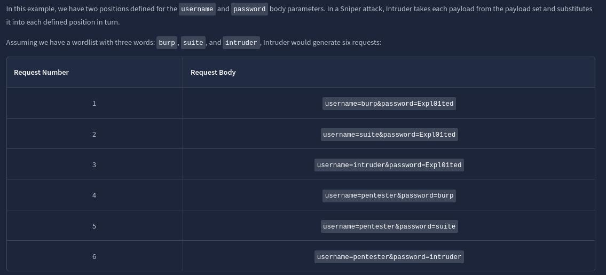Click the 'Request Body' column header

[213, 73]
